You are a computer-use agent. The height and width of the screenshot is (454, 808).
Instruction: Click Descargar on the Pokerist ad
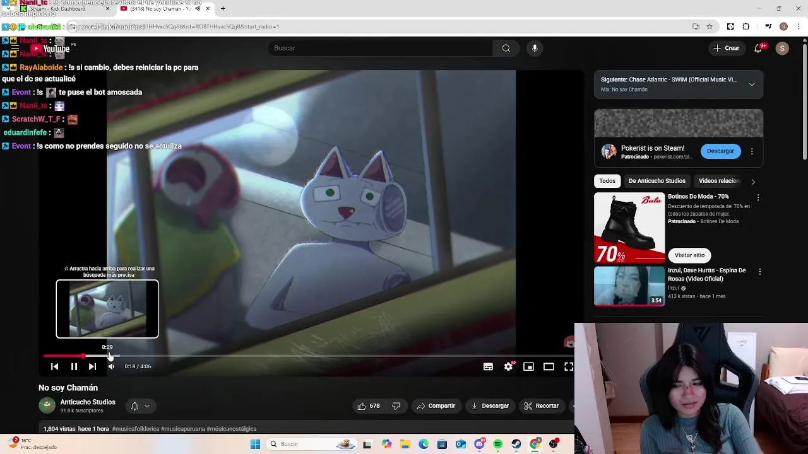720,151
